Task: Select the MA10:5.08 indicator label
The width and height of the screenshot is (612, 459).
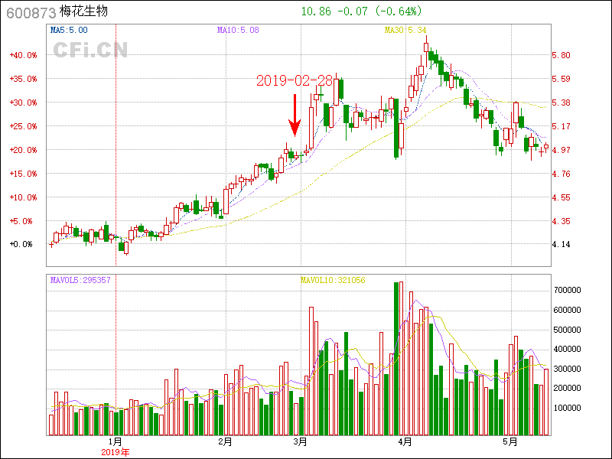Action: pyautogui.click(x=238, y=31)
